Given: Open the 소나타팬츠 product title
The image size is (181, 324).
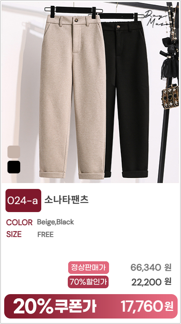Looking at the screenshot, I should click(67, 199).
